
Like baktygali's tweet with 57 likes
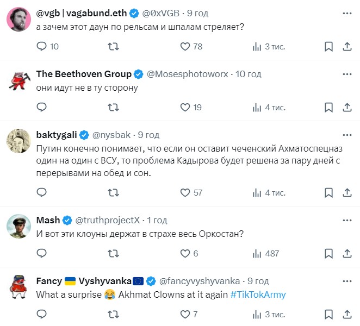click(x=185, y=192)
